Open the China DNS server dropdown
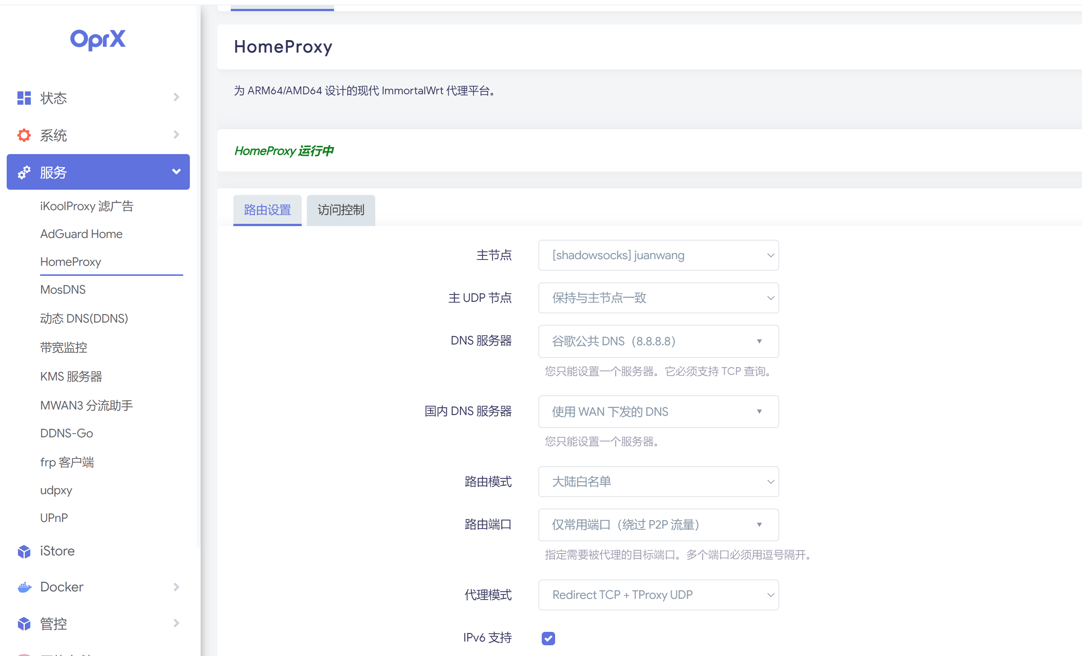The width and height of the screenshot is (1082, 656). pos(658,412)
